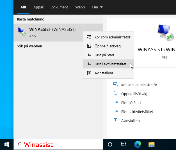Open the Windows Start button
This screenshot has width=176, height=150.
click(7, 144)
